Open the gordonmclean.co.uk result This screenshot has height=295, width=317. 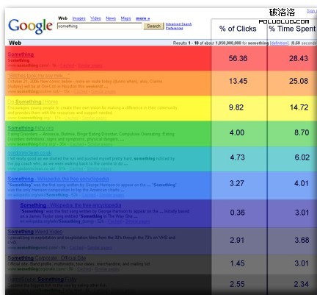(x=29, y=153)
